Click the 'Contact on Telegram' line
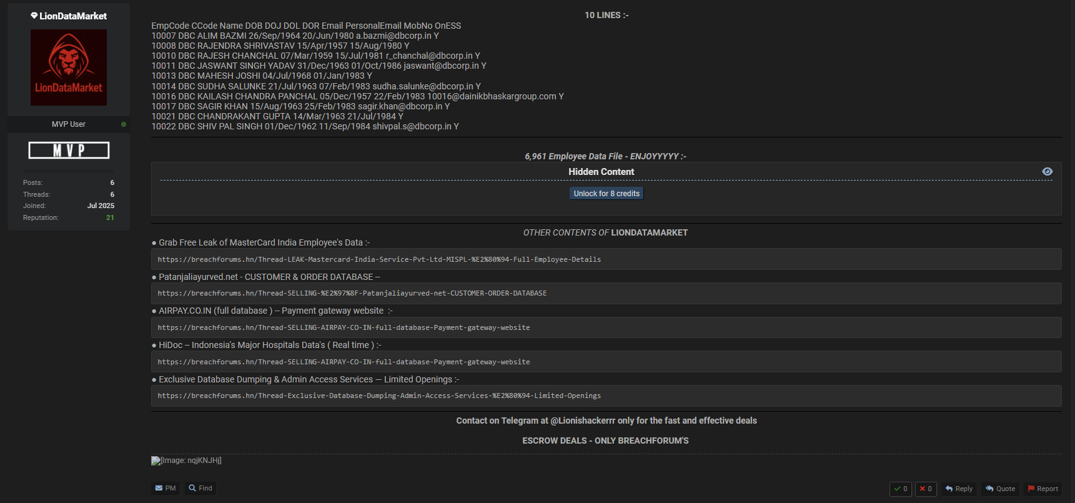This screenshot has height=503, width=1075. (x=607, y=421)
